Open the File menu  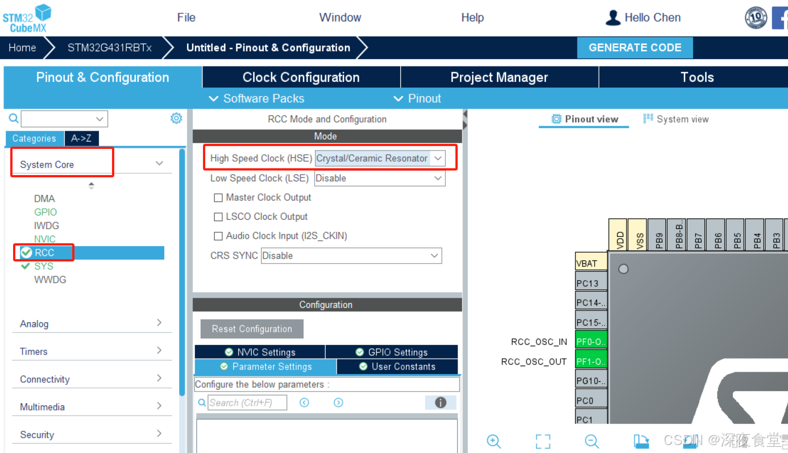click(186, 18)
